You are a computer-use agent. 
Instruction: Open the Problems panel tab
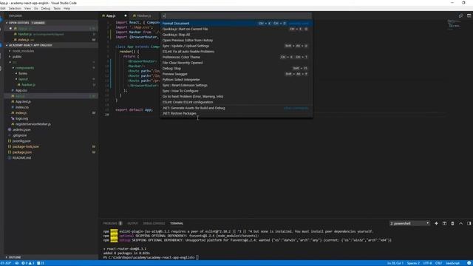coord(112,223)
